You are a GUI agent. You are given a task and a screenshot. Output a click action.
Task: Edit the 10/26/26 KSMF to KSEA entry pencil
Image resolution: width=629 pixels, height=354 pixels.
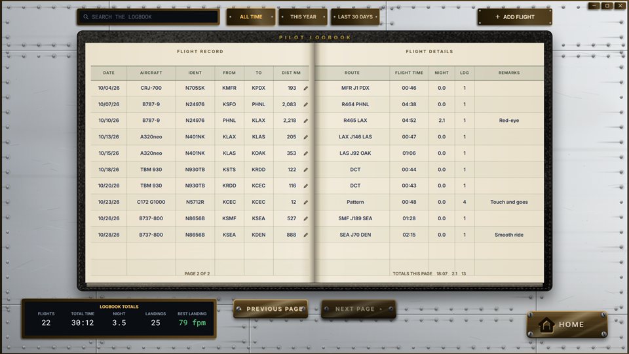tap(306, 218)
